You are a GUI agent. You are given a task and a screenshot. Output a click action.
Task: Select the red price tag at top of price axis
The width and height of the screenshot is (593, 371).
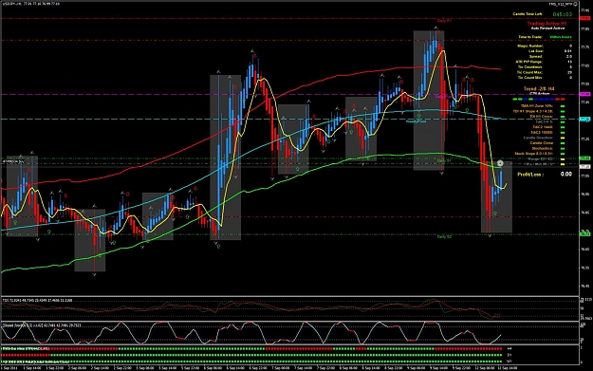pos(584,18)
